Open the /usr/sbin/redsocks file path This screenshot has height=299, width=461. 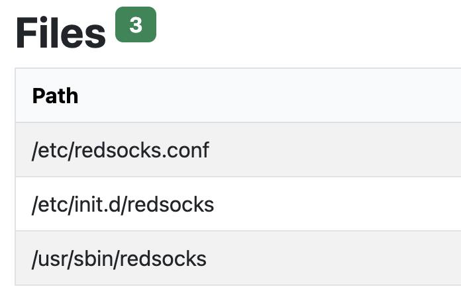pos(119,259)
